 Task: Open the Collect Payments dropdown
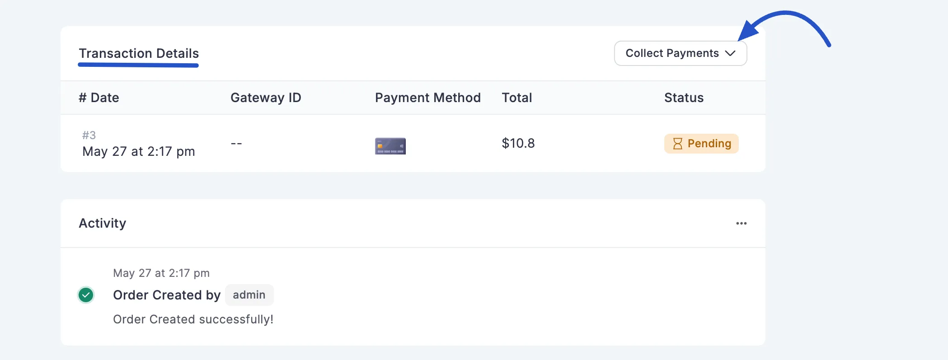tap(680, 53)
